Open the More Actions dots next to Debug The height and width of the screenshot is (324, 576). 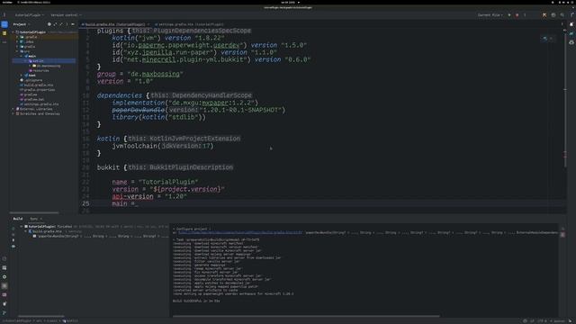pos(525,15)
